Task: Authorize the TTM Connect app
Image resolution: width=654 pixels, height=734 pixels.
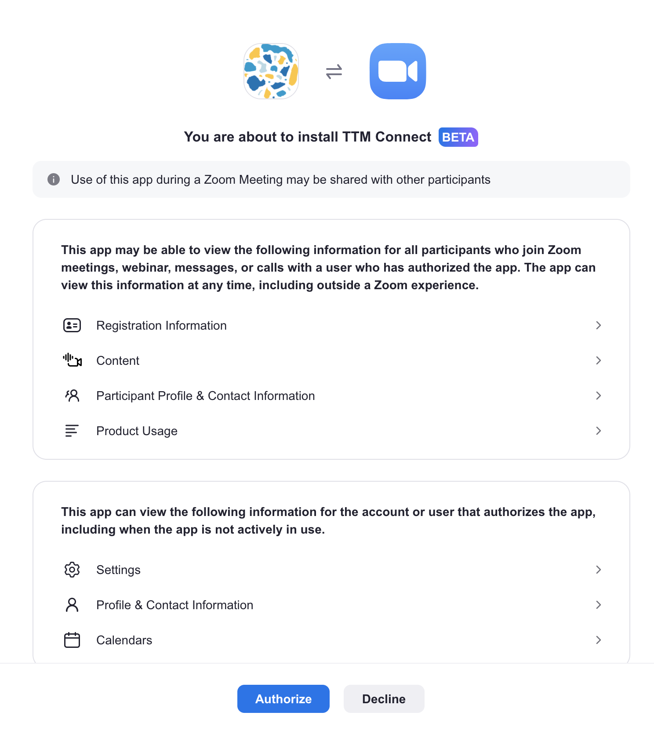Action: tap(283, 699)
